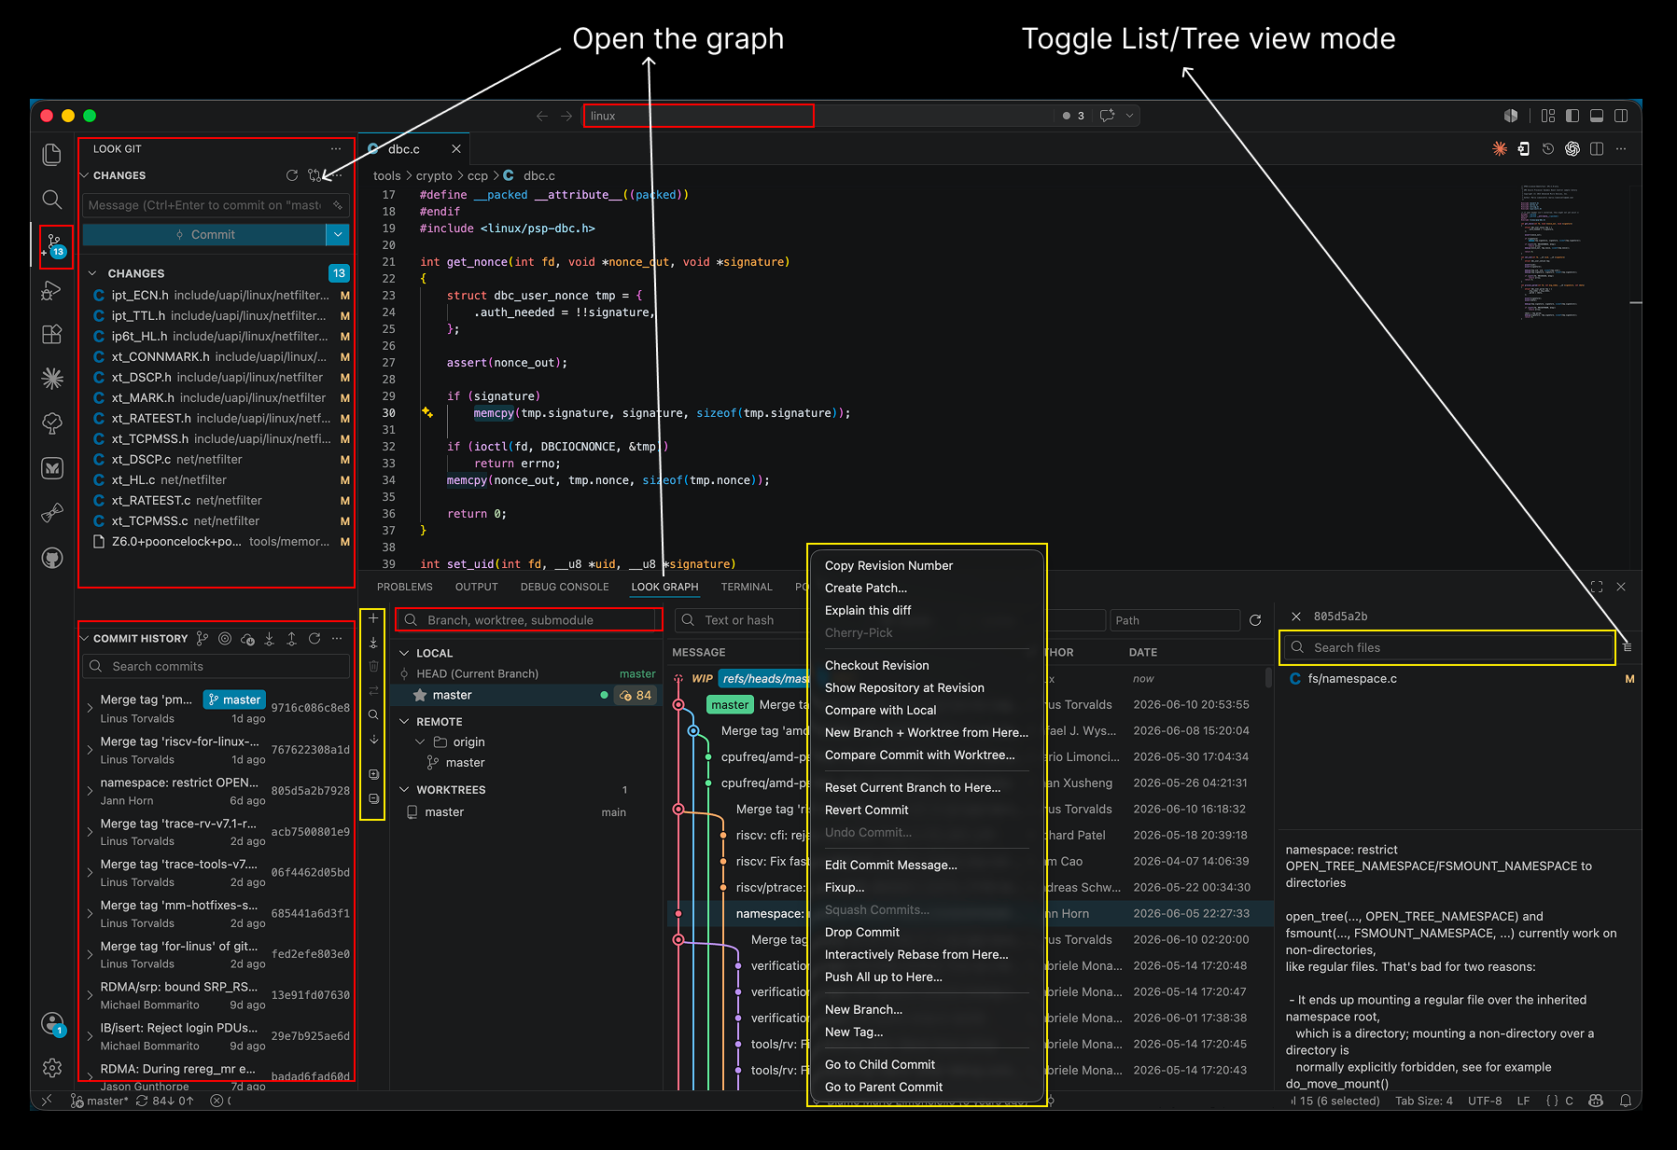1677x1150 pixels.
Task: Open the Explorer view in the activity bar
Action: (x=52, y=154)
